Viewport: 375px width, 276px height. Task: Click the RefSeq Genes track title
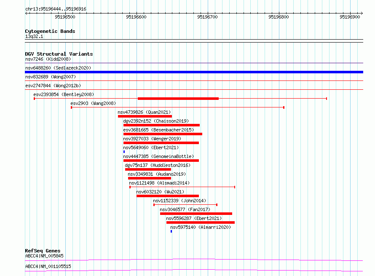pos(43,251)
